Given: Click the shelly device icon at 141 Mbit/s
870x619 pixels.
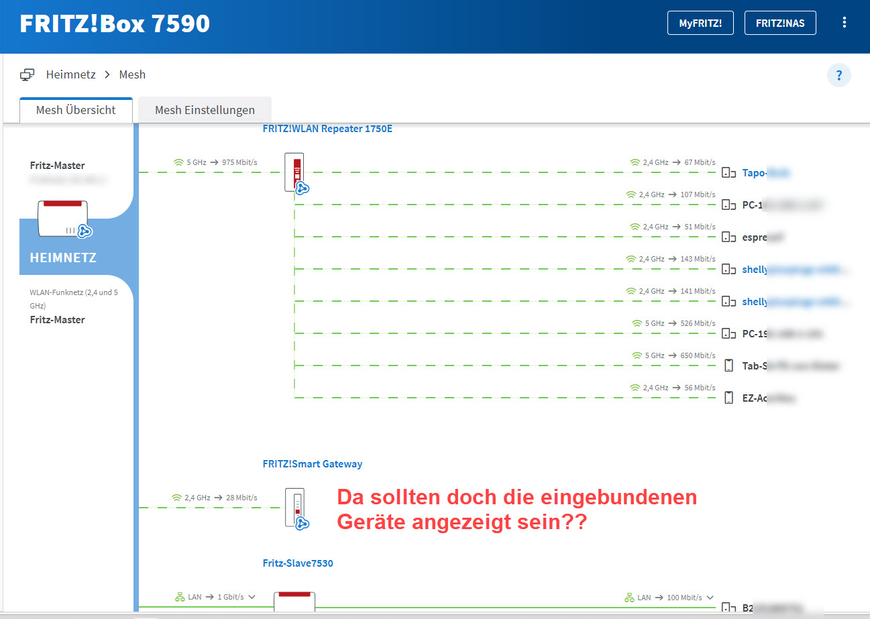Looking at the screenshot, I should 728,302.
